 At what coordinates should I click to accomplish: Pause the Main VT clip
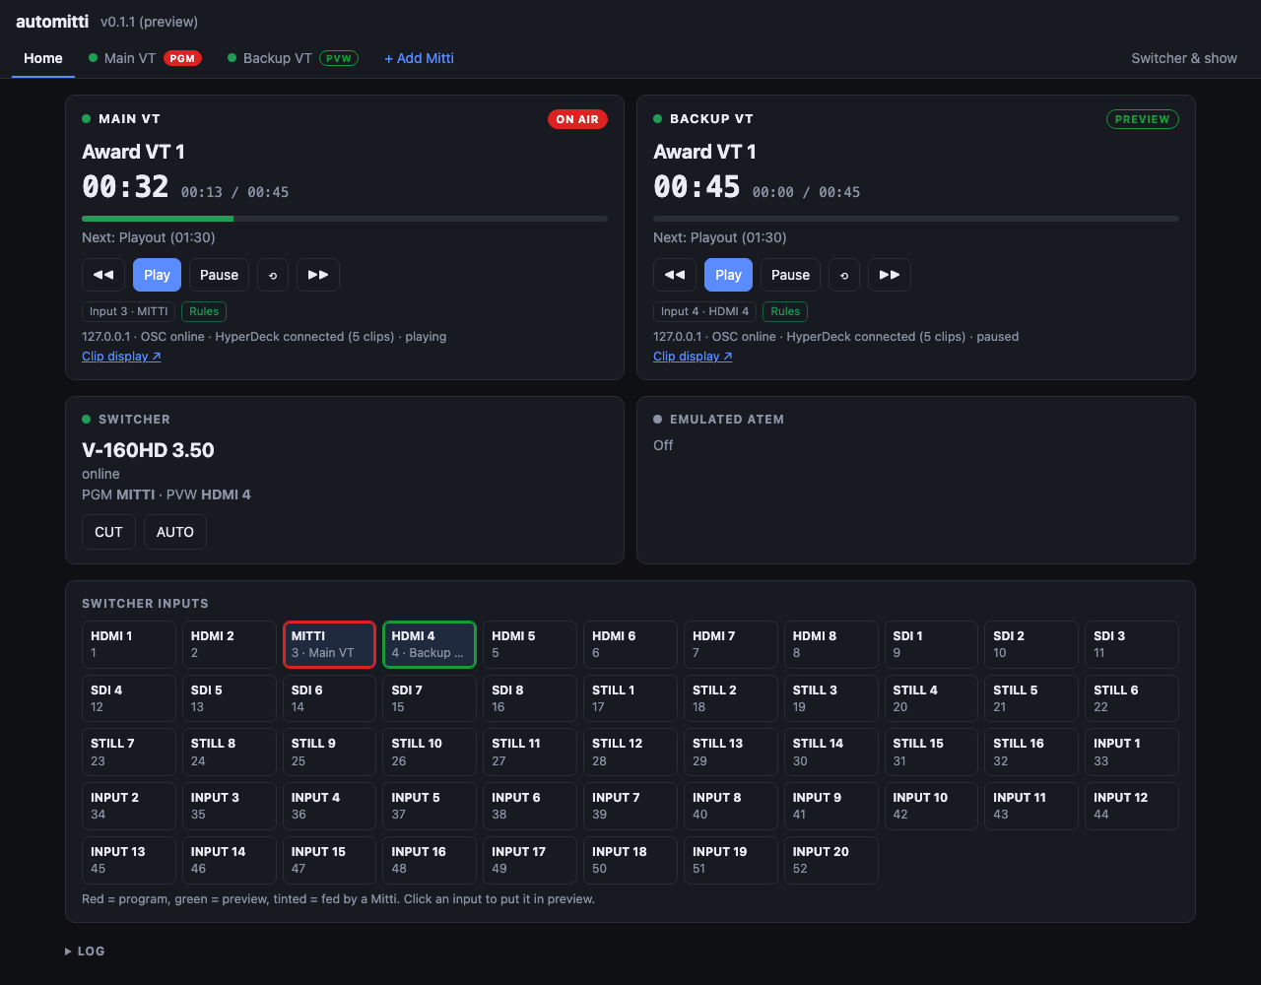tap(219, 275)
